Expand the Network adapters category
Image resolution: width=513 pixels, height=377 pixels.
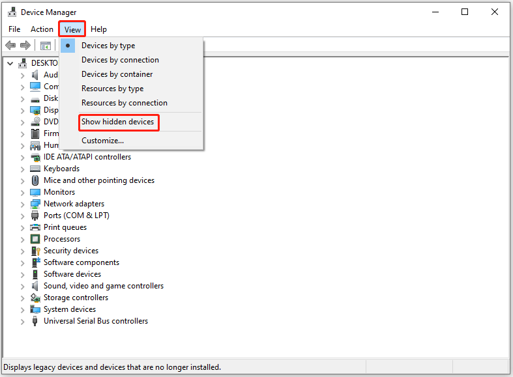pyautogui.click(x=22, y=204)
